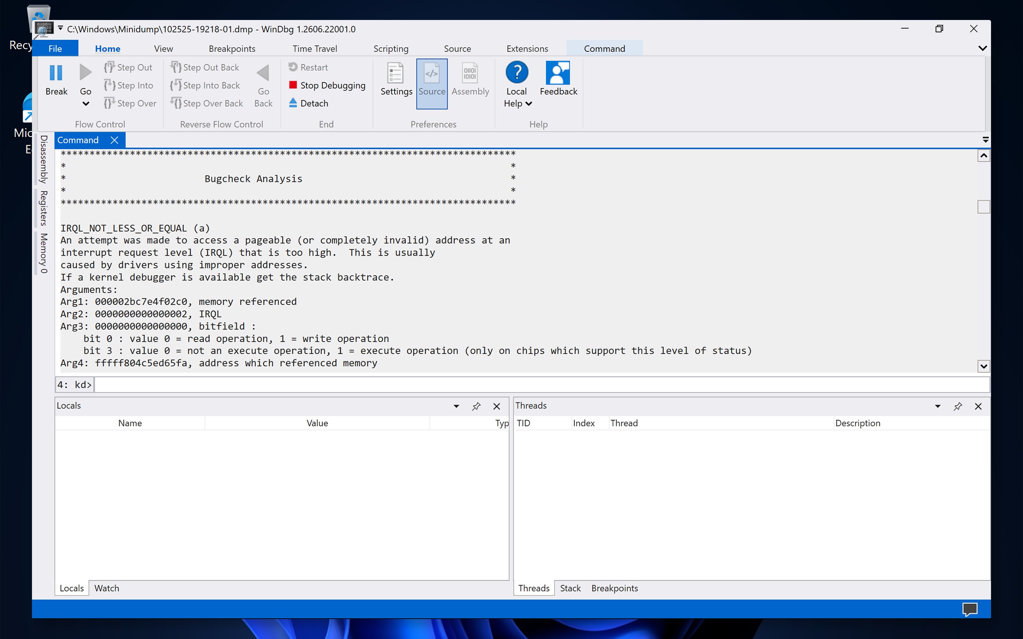Select the Home ribbon tab
The image size is (1023, 639).
[107, 48]
